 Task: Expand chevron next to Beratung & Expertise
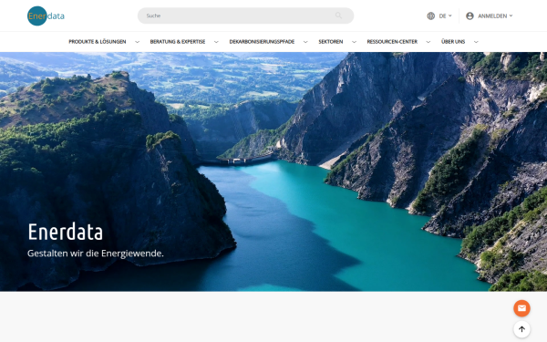216,42
